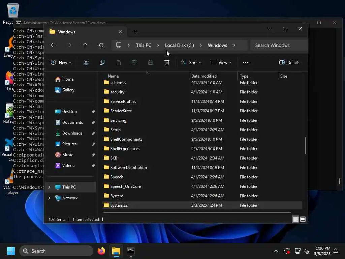
Task: Expand chevron before This PC breadcrumb
Action: (x=129, y=45)
